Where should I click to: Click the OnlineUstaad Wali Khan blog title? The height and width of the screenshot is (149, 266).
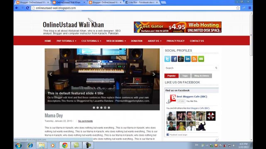click(73, 25)
